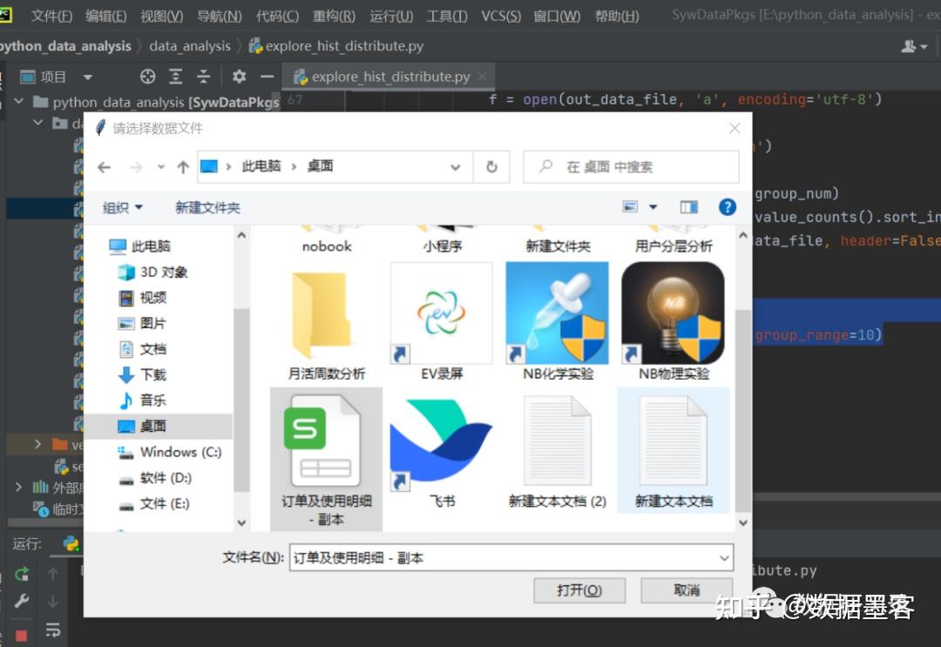Expand the file name combo box dropdown

click(724, 557)
